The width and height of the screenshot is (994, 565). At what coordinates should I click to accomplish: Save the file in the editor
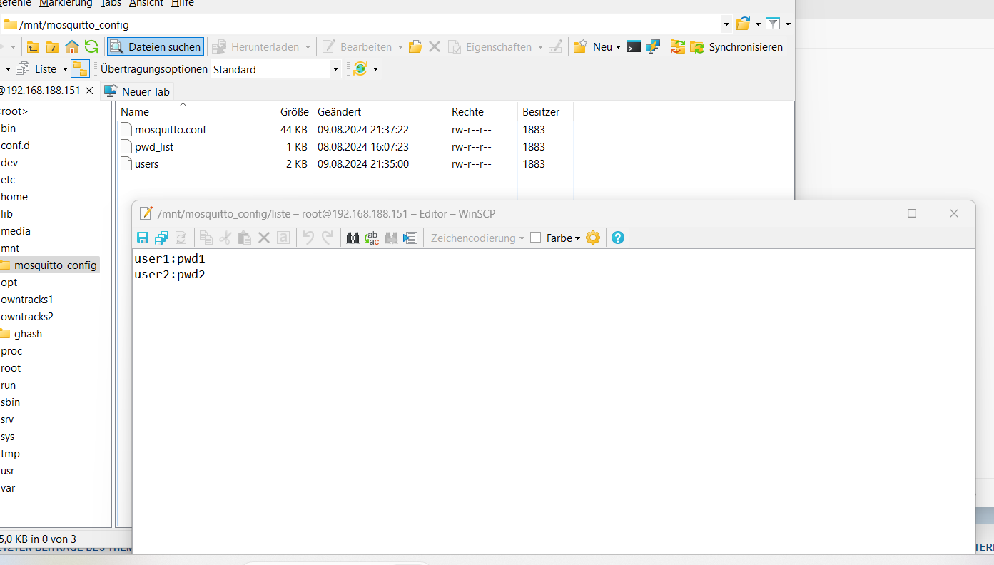tap(143, 238)
